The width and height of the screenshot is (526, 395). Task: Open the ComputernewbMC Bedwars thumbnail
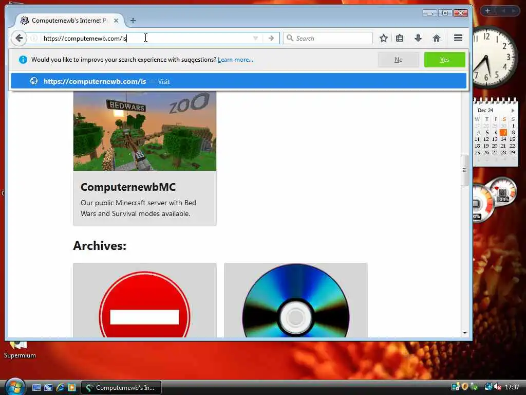[x=144, y=131]
